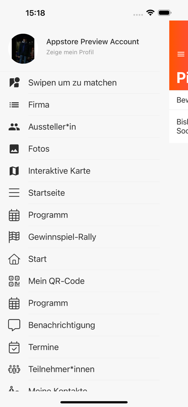The width and height of the screenshot is (188, 407).
Task: Tap the Benachrichtigung speech bubble icon
Action: 14,325
